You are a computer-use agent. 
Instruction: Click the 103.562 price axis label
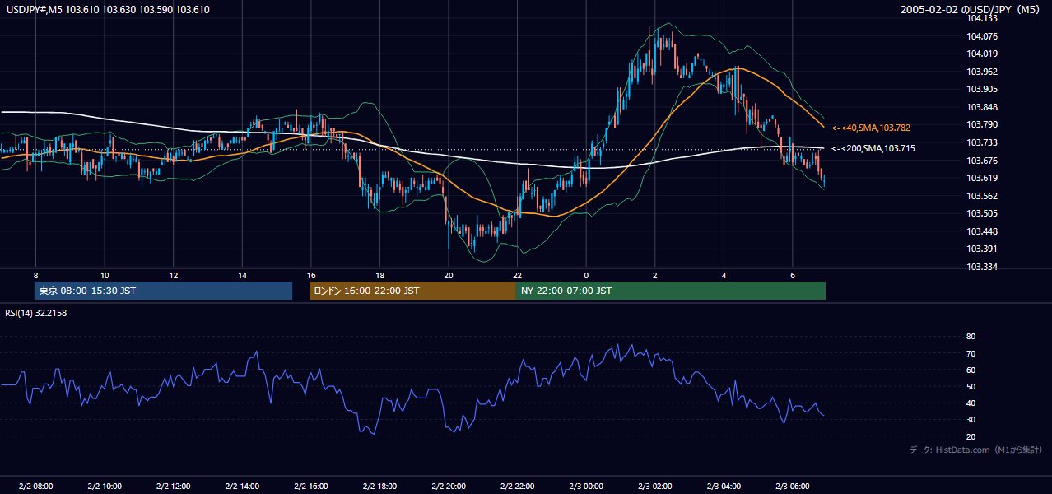point(982,196)
